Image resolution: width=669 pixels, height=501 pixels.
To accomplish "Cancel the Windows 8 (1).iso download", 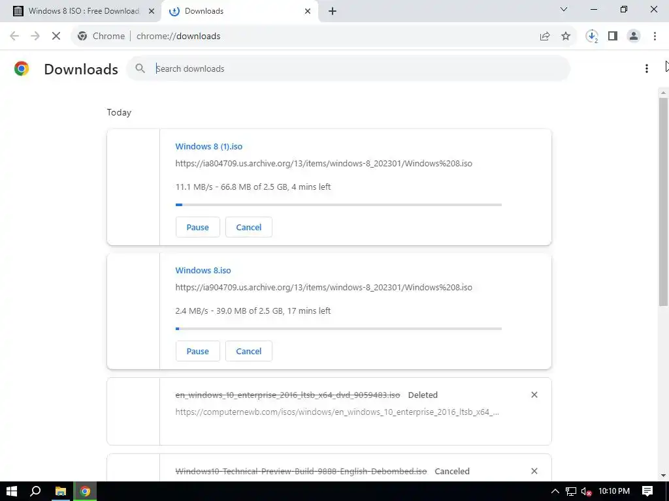I will coord(249,227).
